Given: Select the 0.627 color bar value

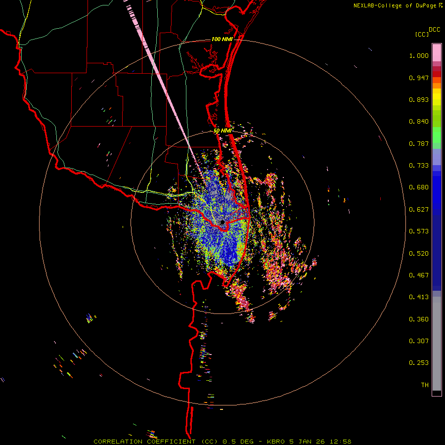Looking at the screenshot, I should [419, 210].
